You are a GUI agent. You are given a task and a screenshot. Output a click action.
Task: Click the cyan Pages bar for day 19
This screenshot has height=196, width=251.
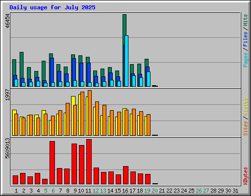point(149,79)
